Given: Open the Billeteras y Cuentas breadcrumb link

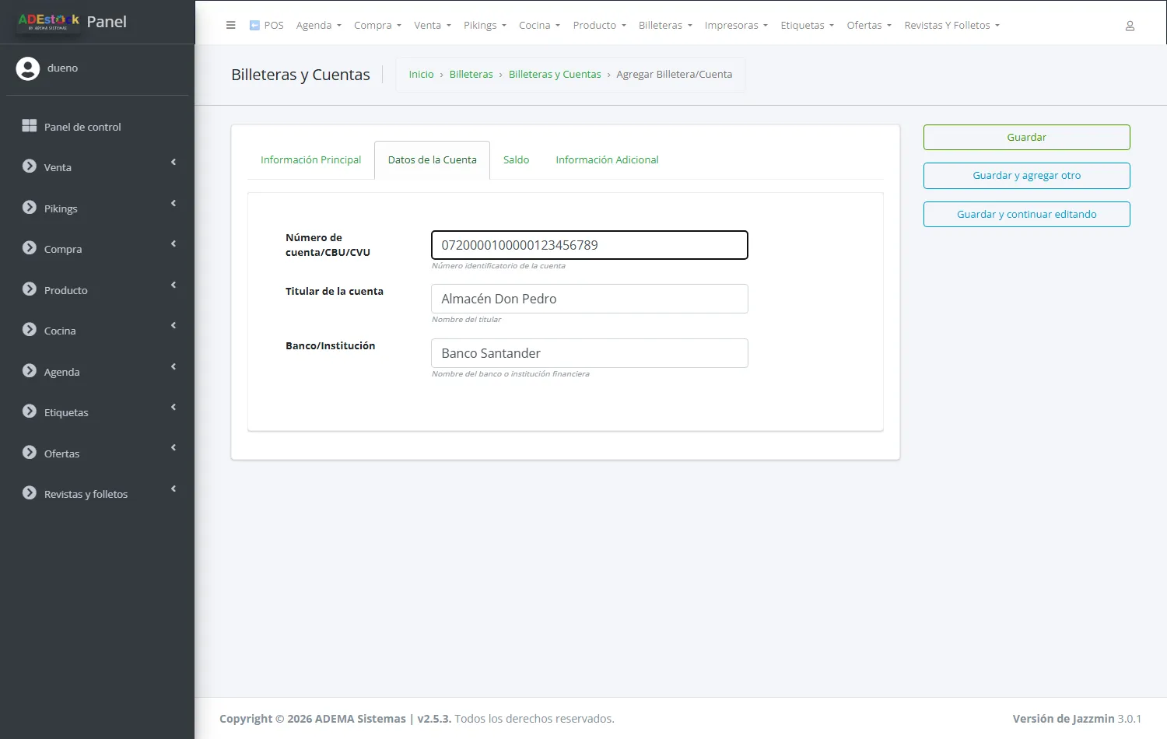Looking at the screenshot, I should coord(555,75).
